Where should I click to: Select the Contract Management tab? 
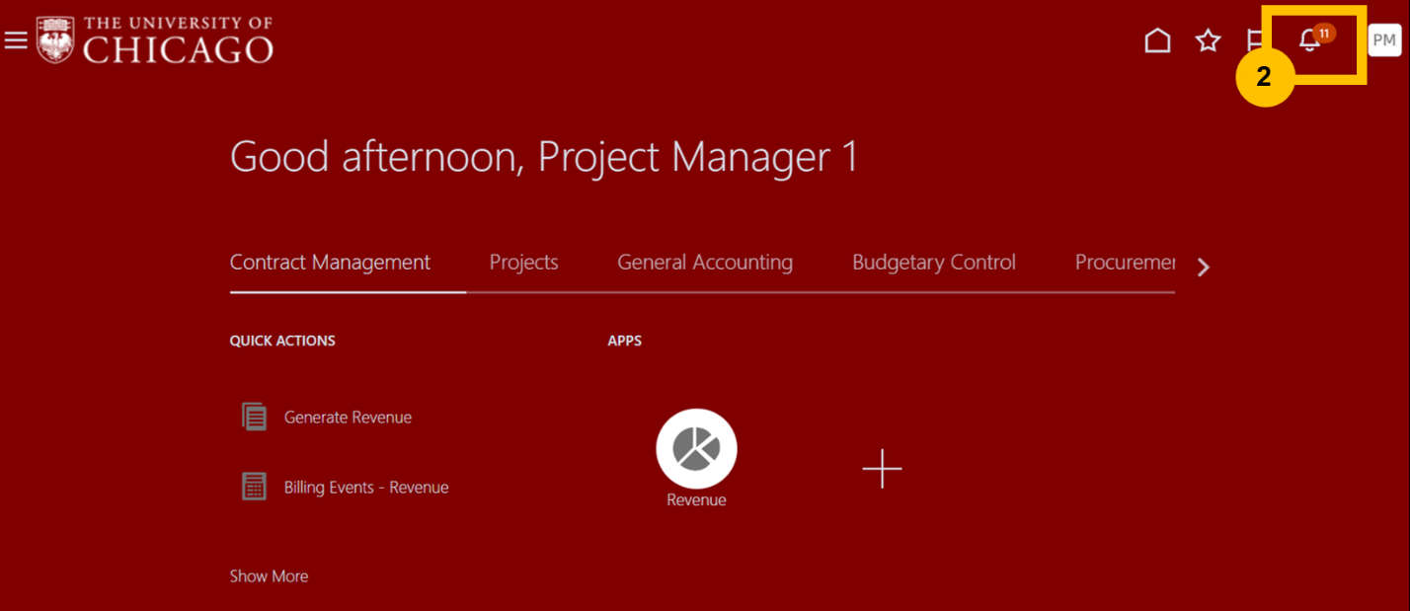[x=330, y=263]
